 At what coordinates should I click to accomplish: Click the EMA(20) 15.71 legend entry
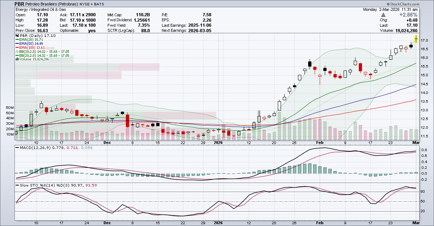point(31,40)
